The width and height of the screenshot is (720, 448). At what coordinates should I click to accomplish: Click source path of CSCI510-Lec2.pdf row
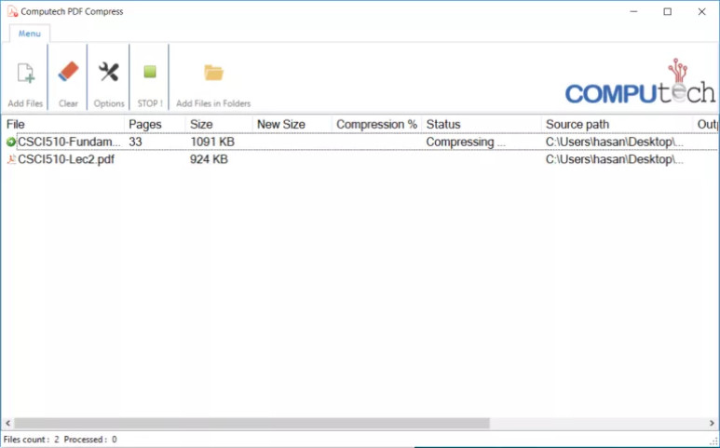[x=615, y=159]
